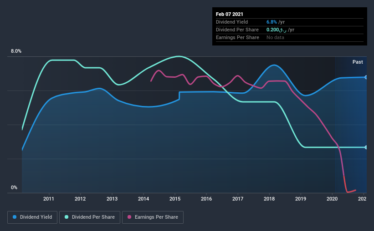The width and height of the screenshot is (374, 231).
Task: Click the 2014 x-axis label
Action: click(143, 199)
